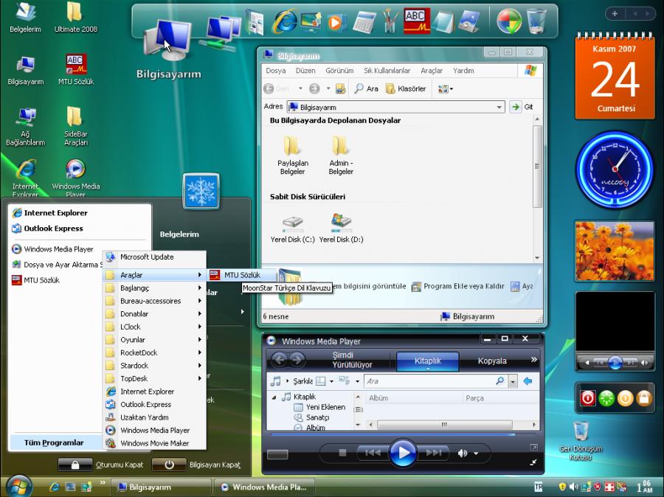
Task: Select Yeni Eklenen in Media Player tree
Action: (x=319, y=407)
